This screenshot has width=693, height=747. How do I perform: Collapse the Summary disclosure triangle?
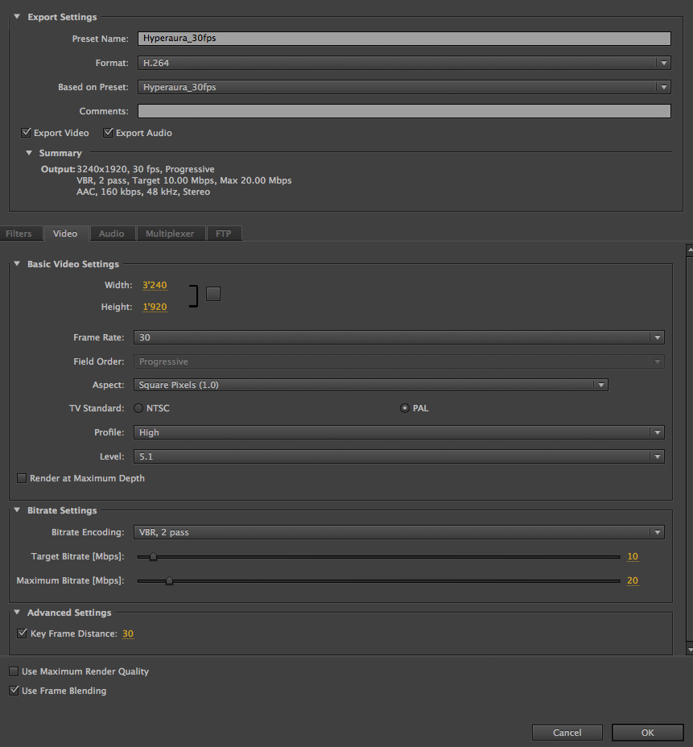(x=29, y=153)
